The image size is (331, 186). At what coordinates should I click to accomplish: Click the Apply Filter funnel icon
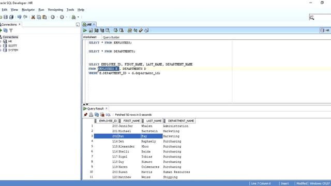click(x=11, y=30)
